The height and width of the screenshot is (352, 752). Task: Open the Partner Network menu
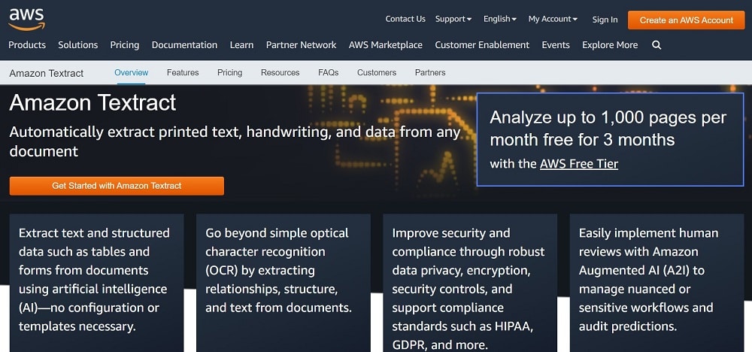pos(302,45)
